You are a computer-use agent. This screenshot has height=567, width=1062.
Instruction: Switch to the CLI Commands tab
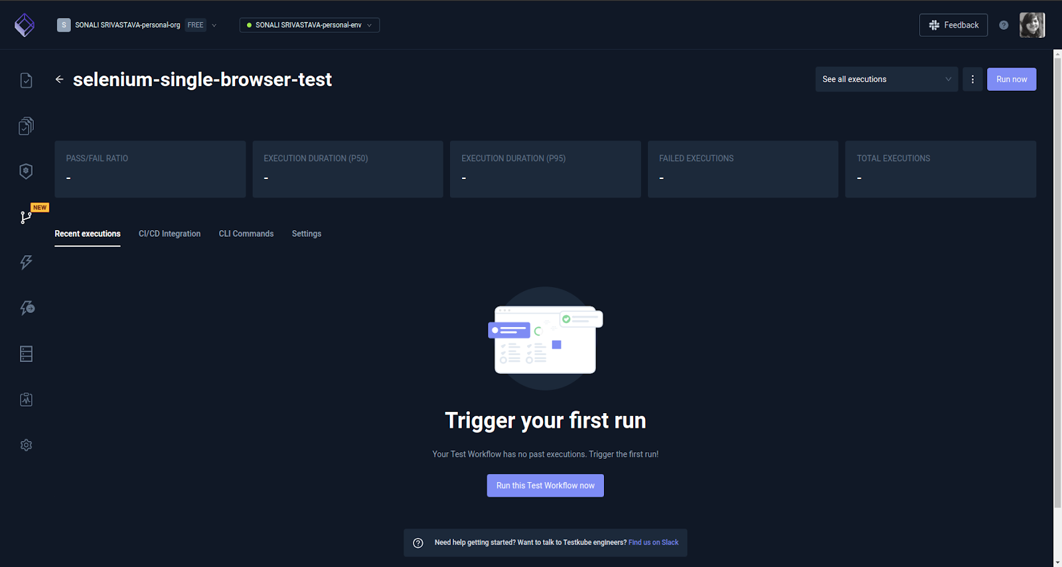(x=246, y=234)
